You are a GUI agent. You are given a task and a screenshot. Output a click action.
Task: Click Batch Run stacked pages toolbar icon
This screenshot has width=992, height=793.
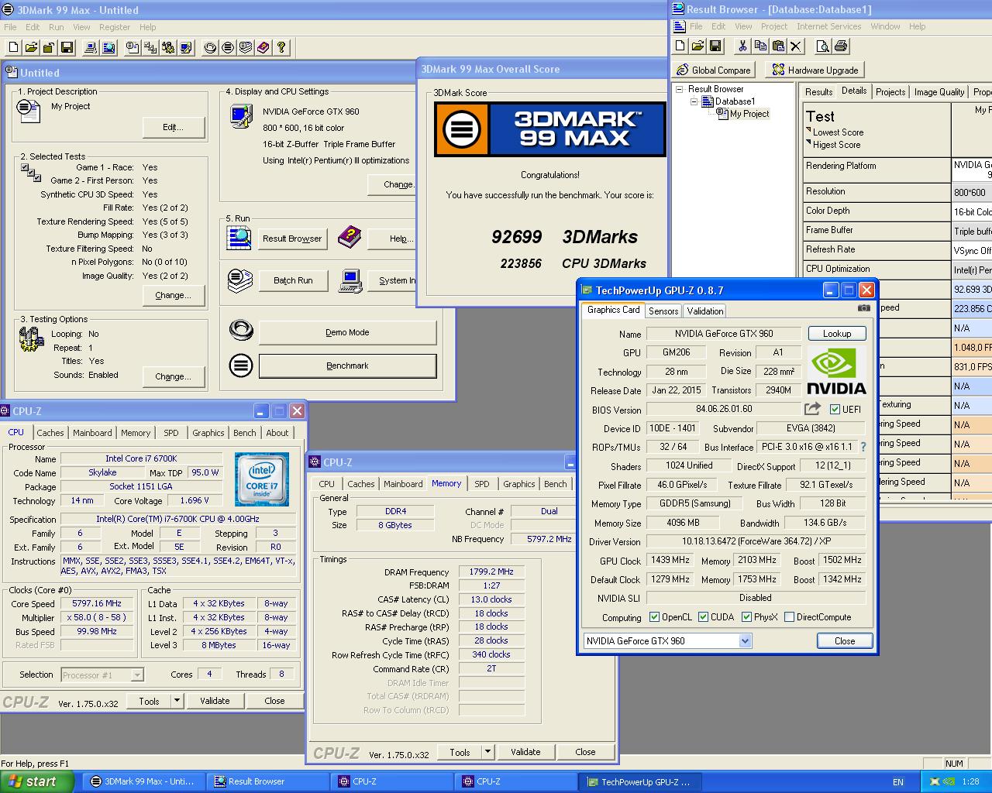(246, 47)
